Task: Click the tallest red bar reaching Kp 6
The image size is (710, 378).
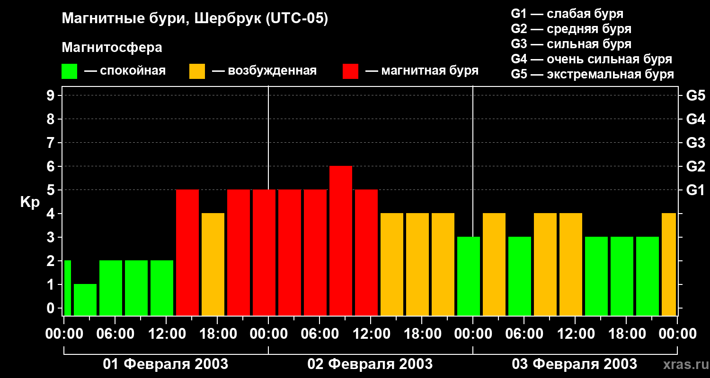Action: [341, 241]
